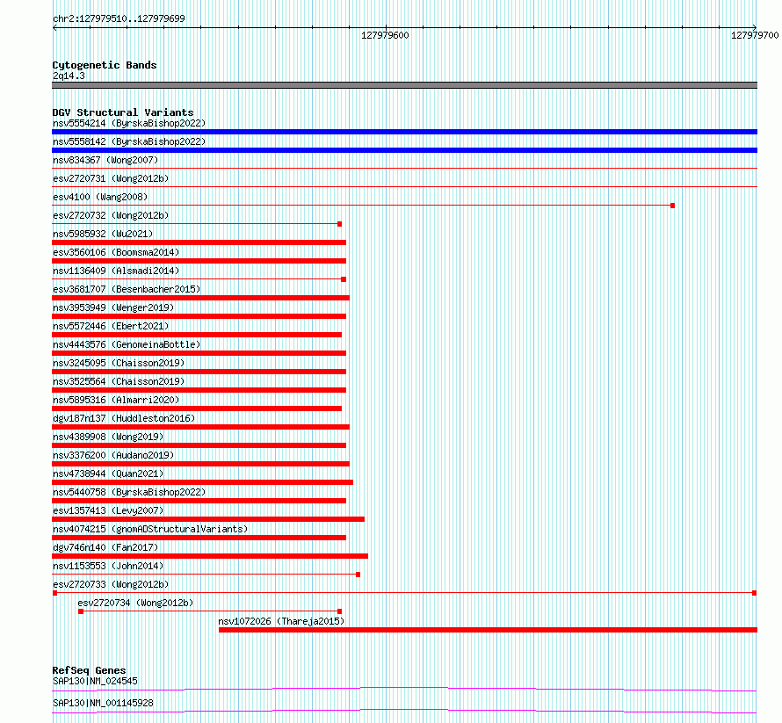Open the nsv834367 (Wong2007) variant

[x=105, y=160]
